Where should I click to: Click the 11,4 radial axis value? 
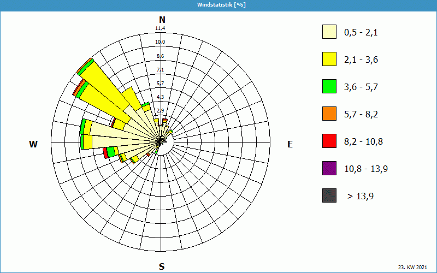click(x=160, y=28)
